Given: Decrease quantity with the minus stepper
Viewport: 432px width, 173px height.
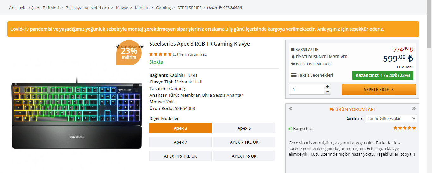Looking at the screenshot, I should 327,92.
